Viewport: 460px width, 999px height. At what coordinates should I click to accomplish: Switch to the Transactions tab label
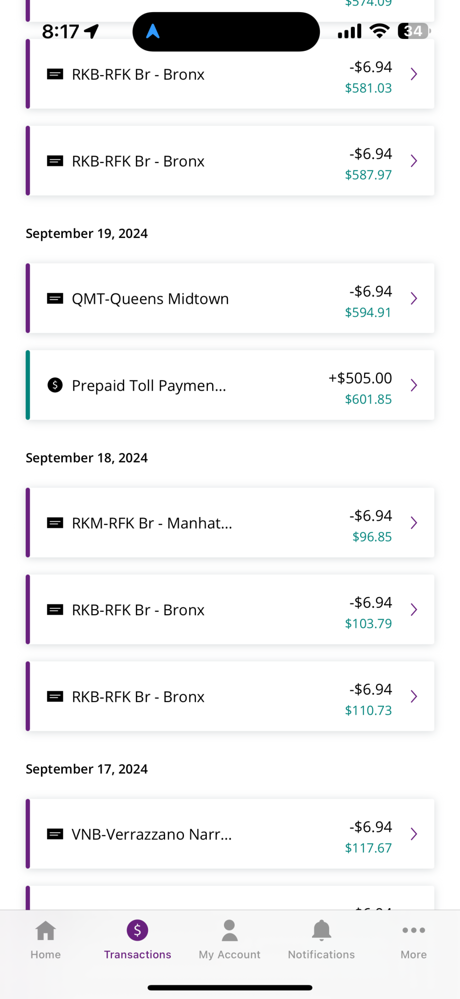[x=138, y=955]
